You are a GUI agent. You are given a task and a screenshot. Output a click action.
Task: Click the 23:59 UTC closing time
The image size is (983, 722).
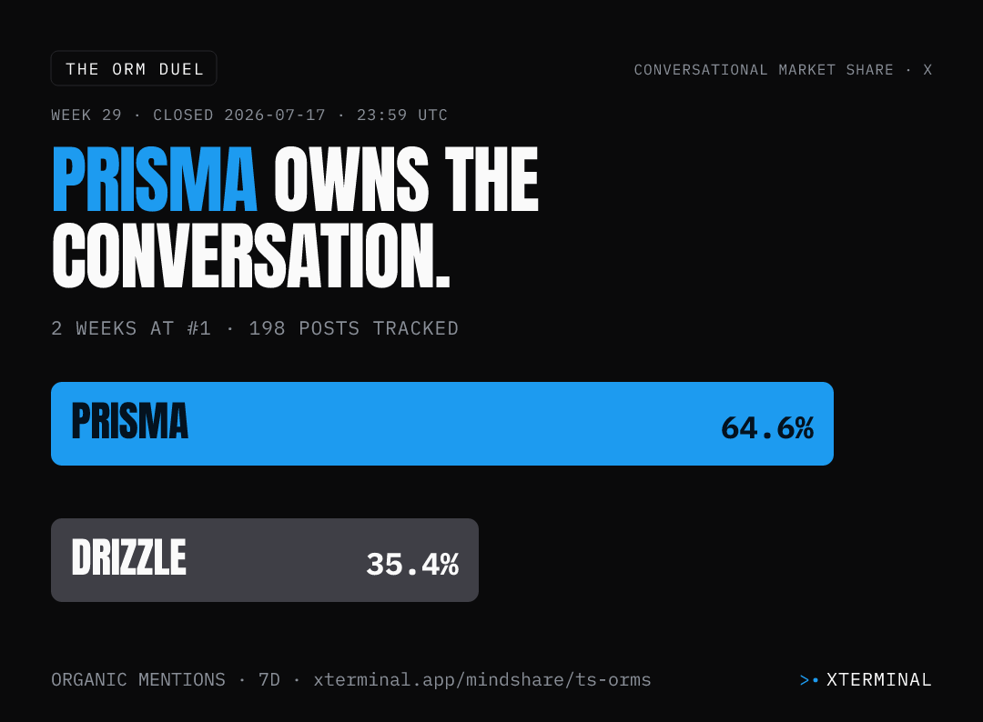[402, 115]
